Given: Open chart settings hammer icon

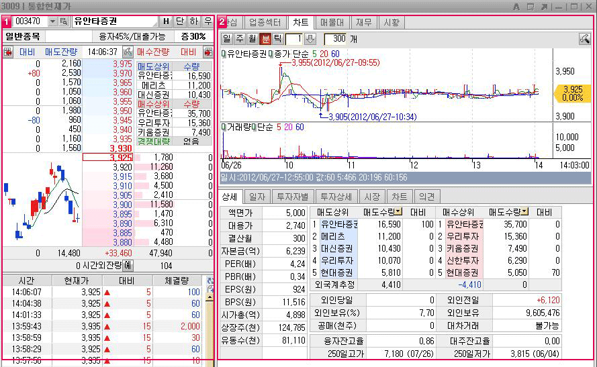Looking at the screenshot, I should pyautogui.click(x=584, y=38).
